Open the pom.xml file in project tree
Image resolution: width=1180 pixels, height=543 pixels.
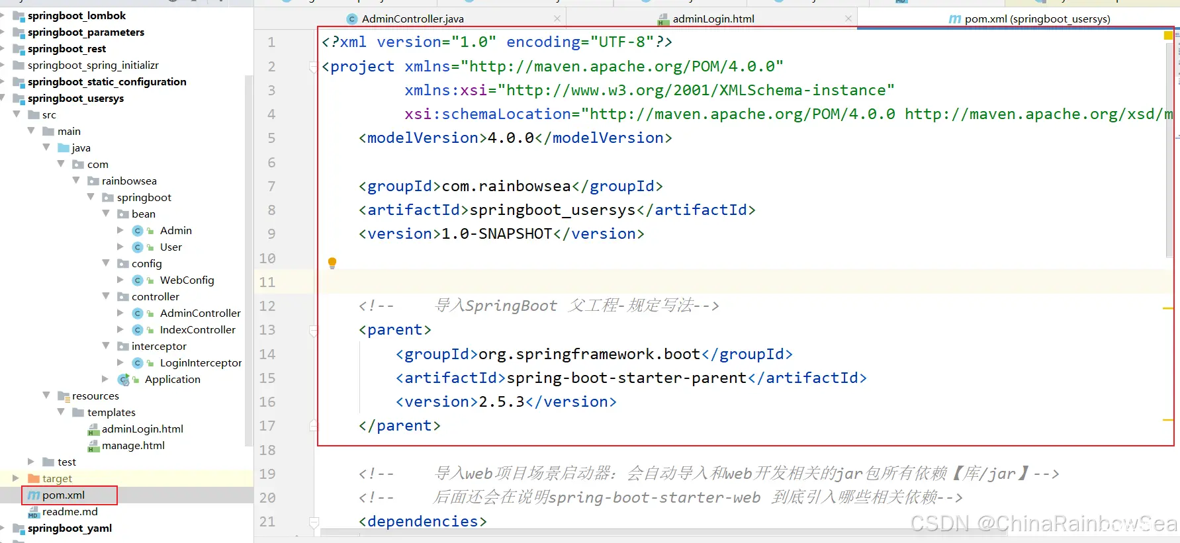(x=64, y=495)
